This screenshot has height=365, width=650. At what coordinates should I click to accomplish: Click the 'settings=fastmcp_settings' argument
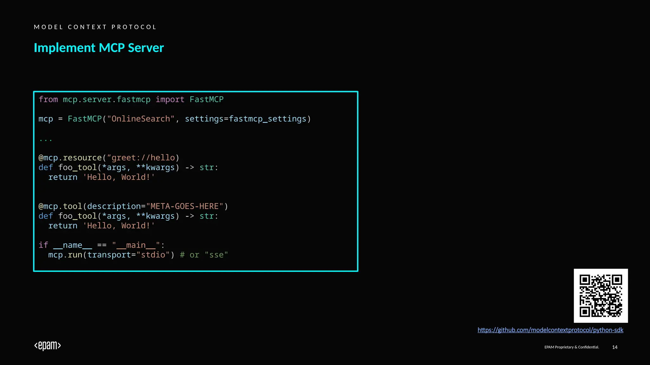246,119
